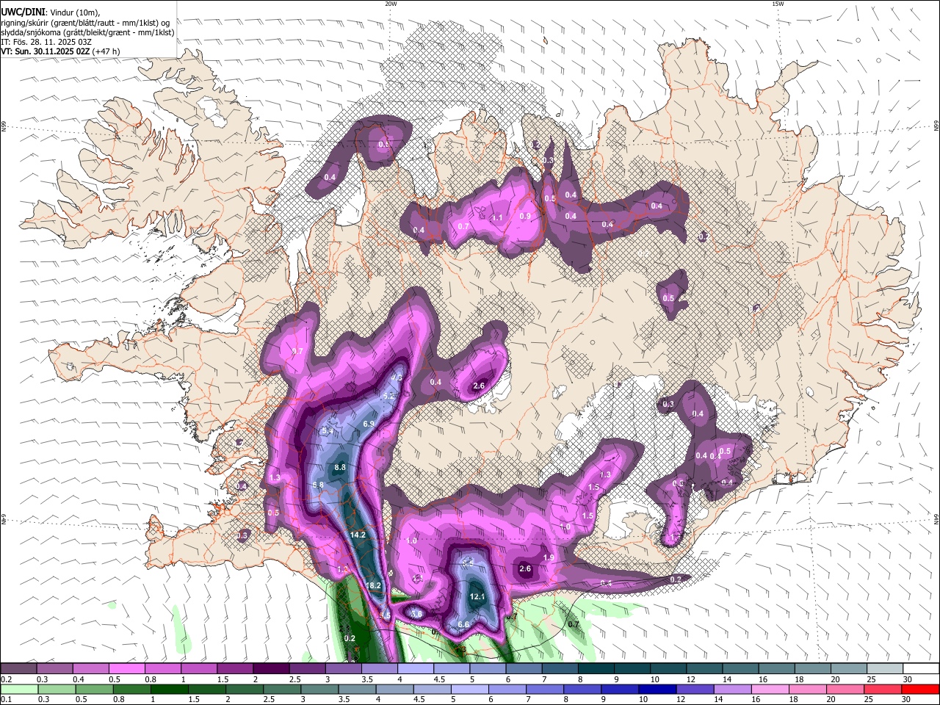Select the 12.1 precipitation value near the south coast

tap(477, 596)
